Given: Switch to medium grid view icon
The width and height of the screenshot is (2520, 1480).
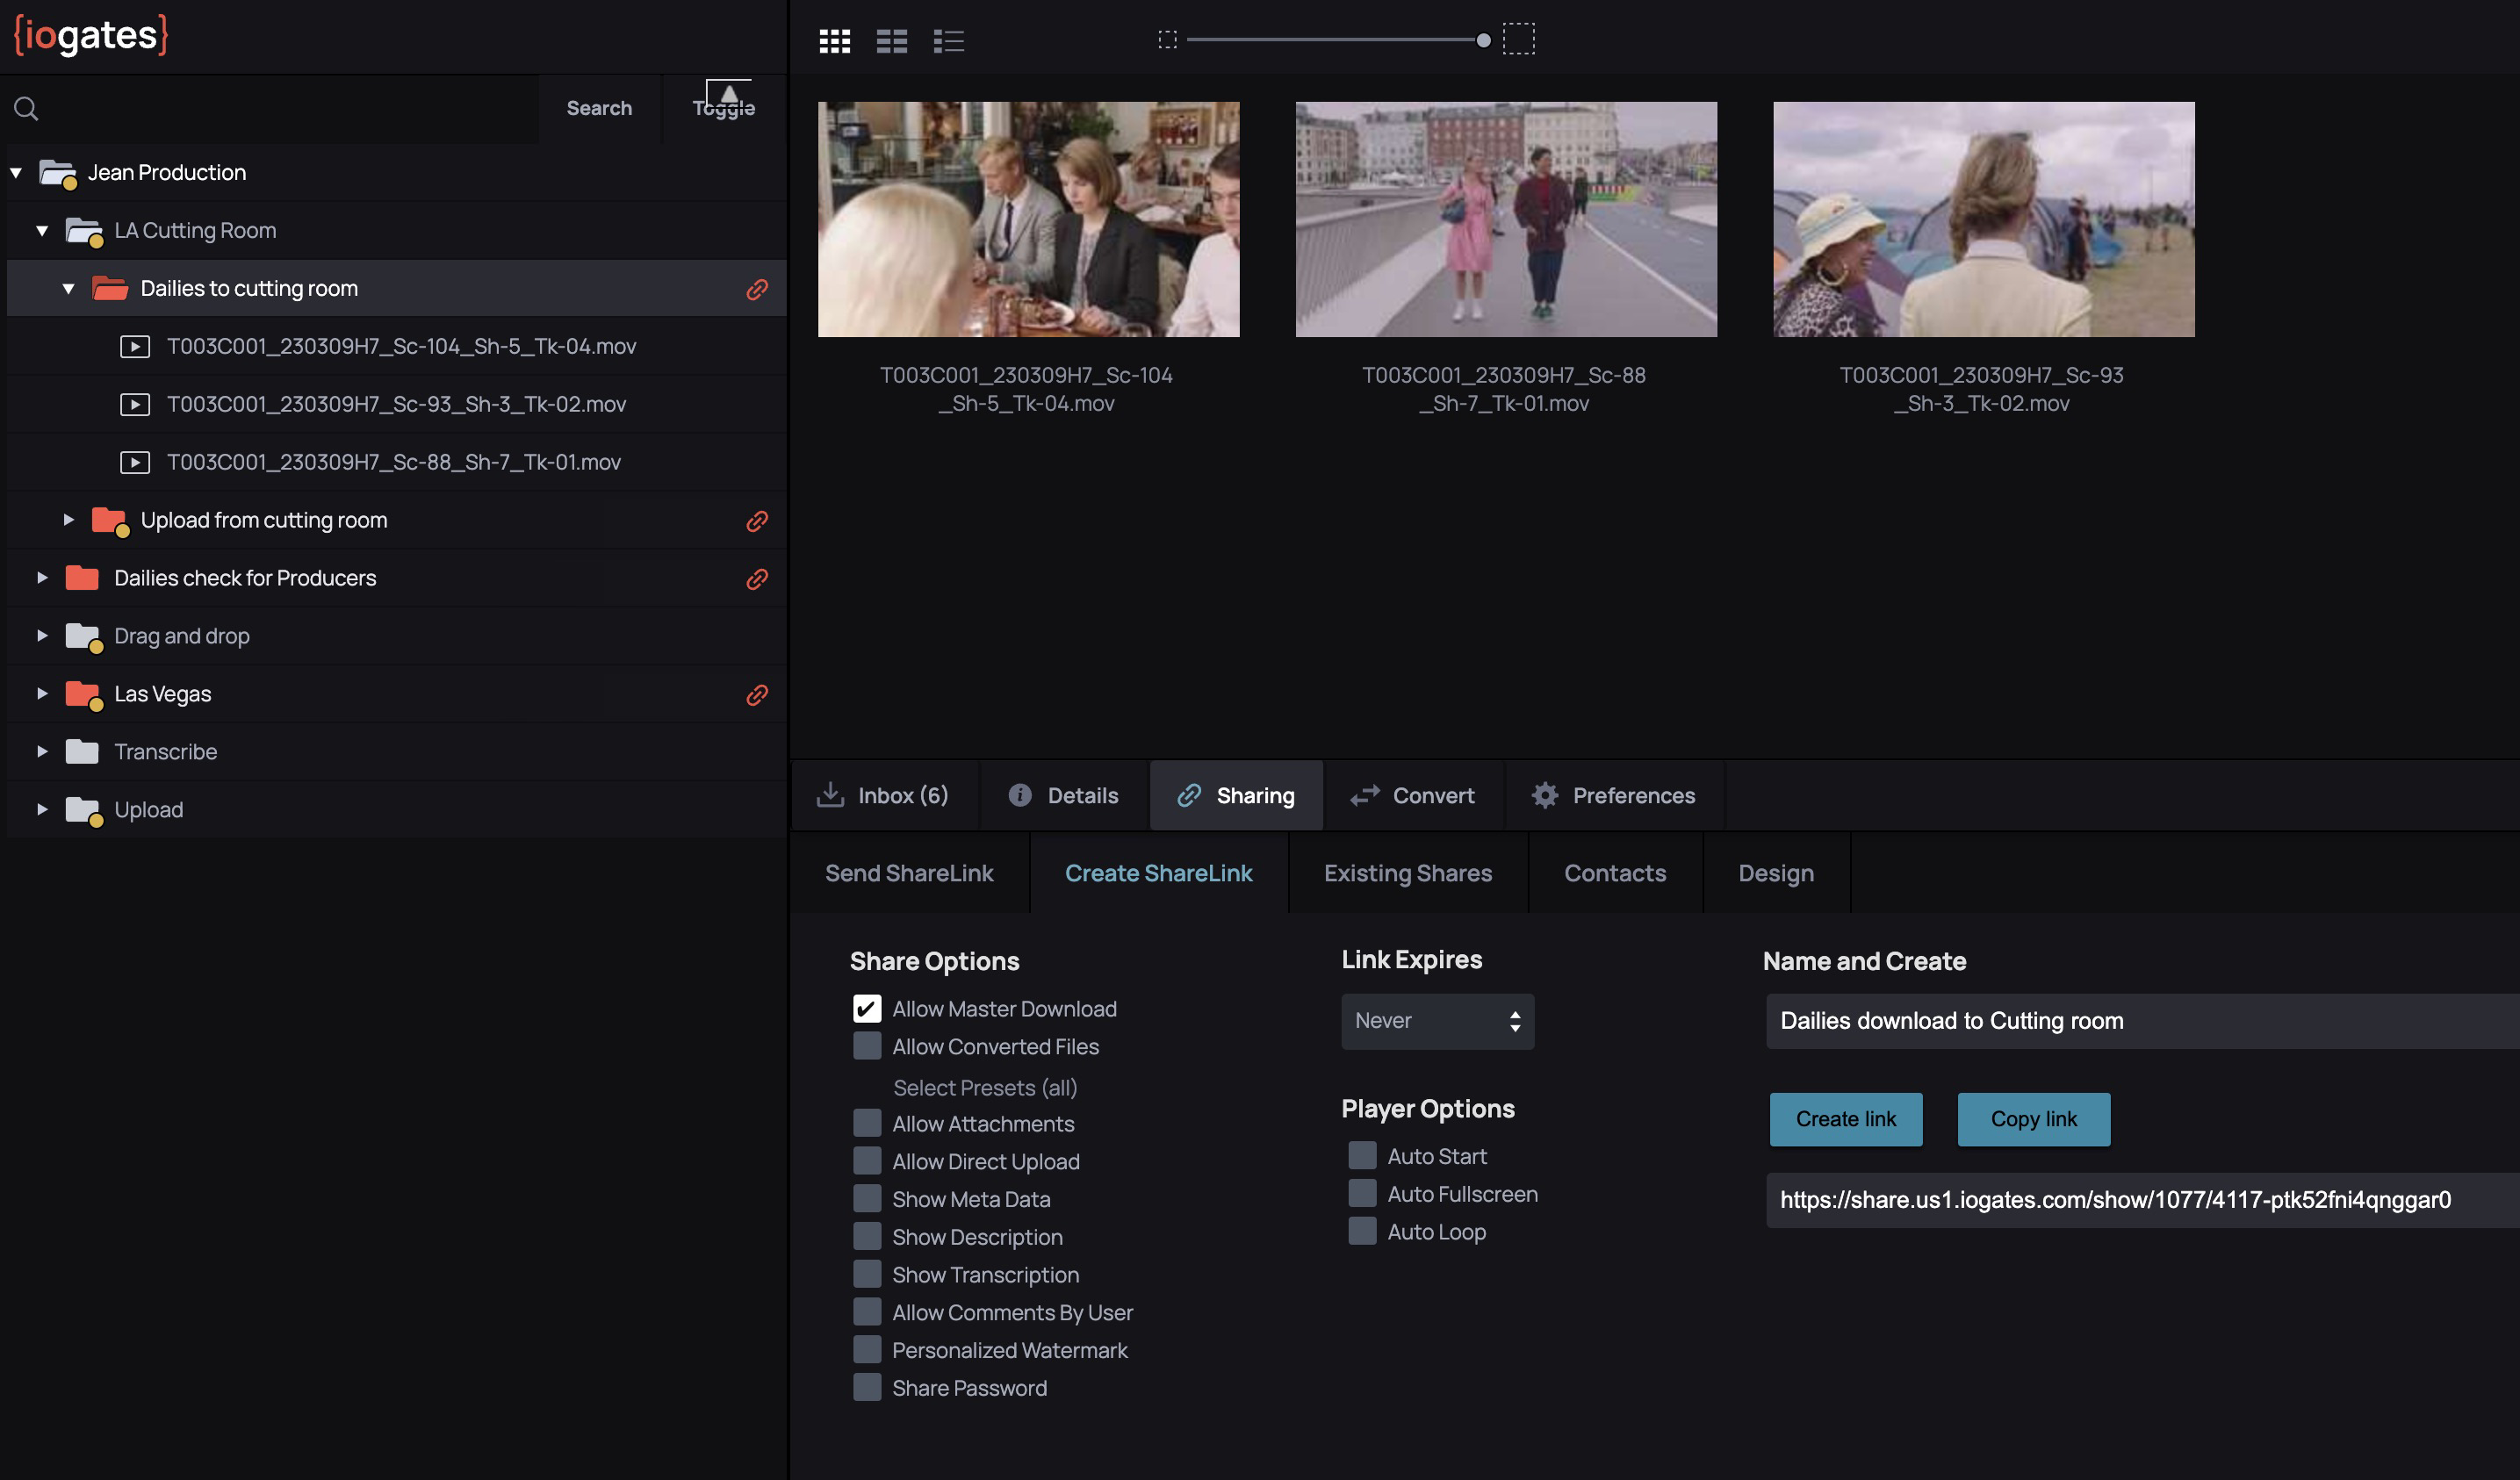Looking at the screenshot, I should click(x=891, y=41).
